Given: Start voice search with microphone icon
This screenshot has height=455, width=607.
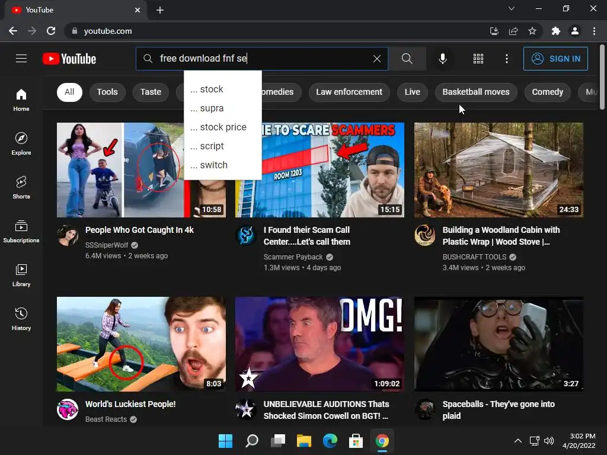Looking at the screenshot, I should pos(442,59).
